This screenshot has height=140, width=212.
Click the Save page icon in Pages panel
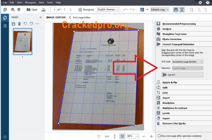[14, 24]
